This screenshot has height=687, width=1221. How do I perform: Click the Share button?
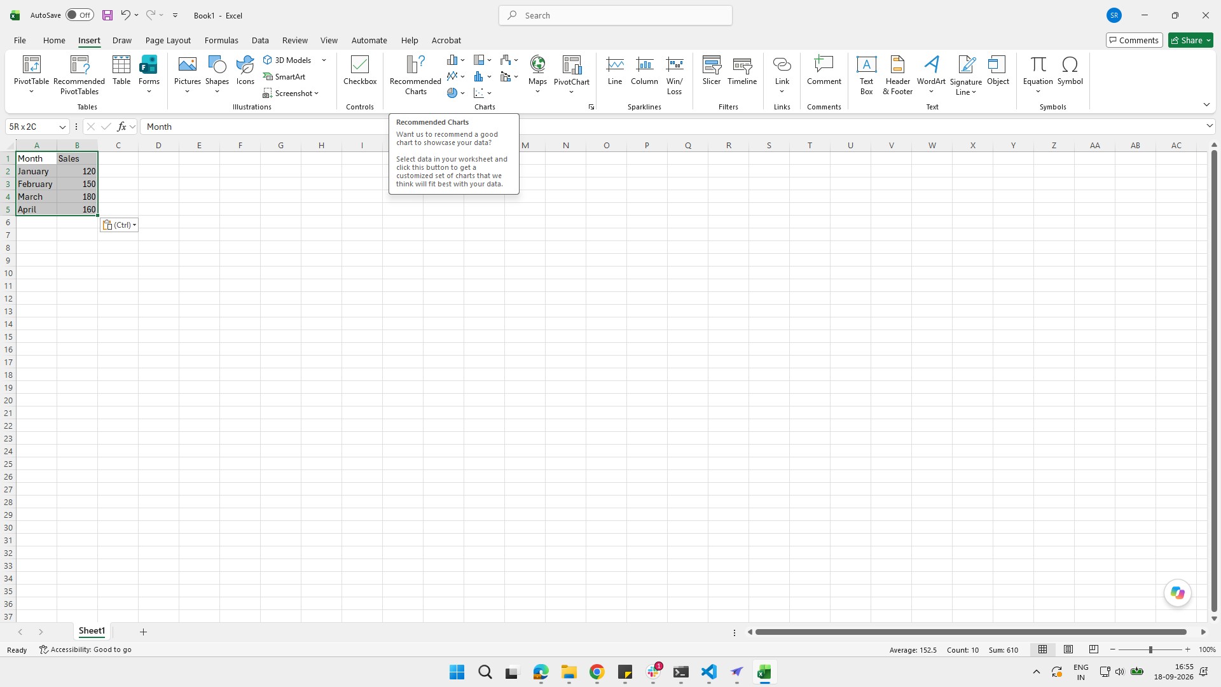1190,40
